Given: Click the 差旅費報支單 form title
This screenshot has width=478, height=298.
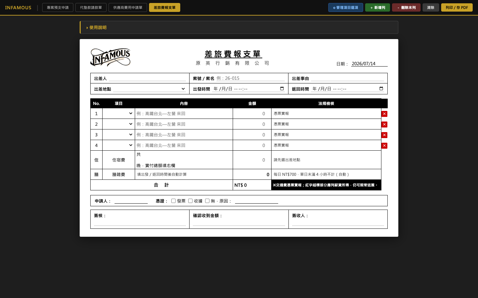Looking at the screenshot, I should click(233, 54).
